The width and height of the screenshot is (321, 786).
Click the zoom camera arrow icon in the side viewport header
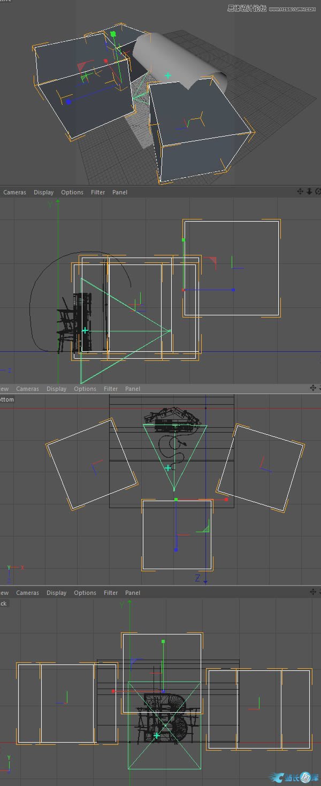pos(309,192)
